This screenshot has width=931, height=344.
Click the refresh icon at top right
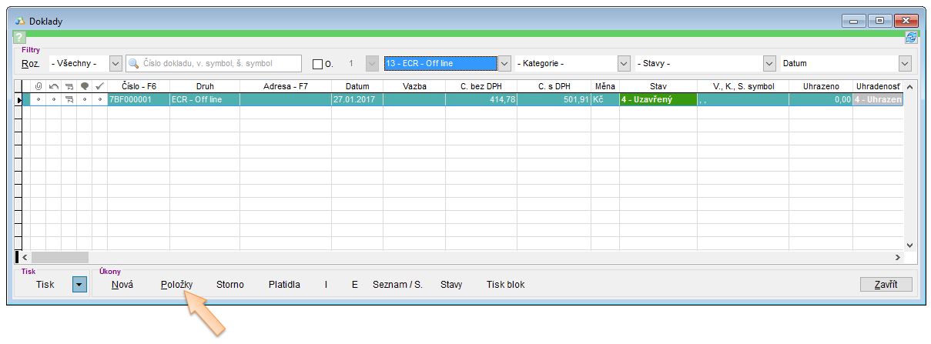[x=911, y=38]
